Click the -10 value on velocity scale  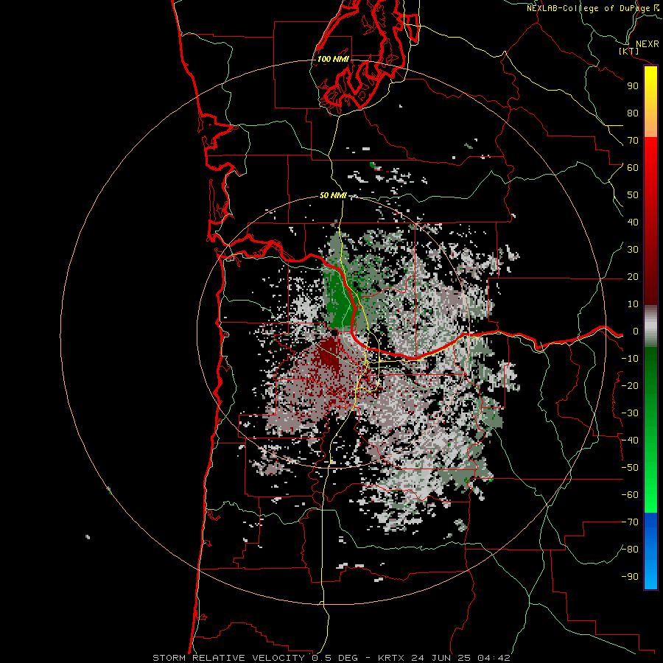point(630,359)
